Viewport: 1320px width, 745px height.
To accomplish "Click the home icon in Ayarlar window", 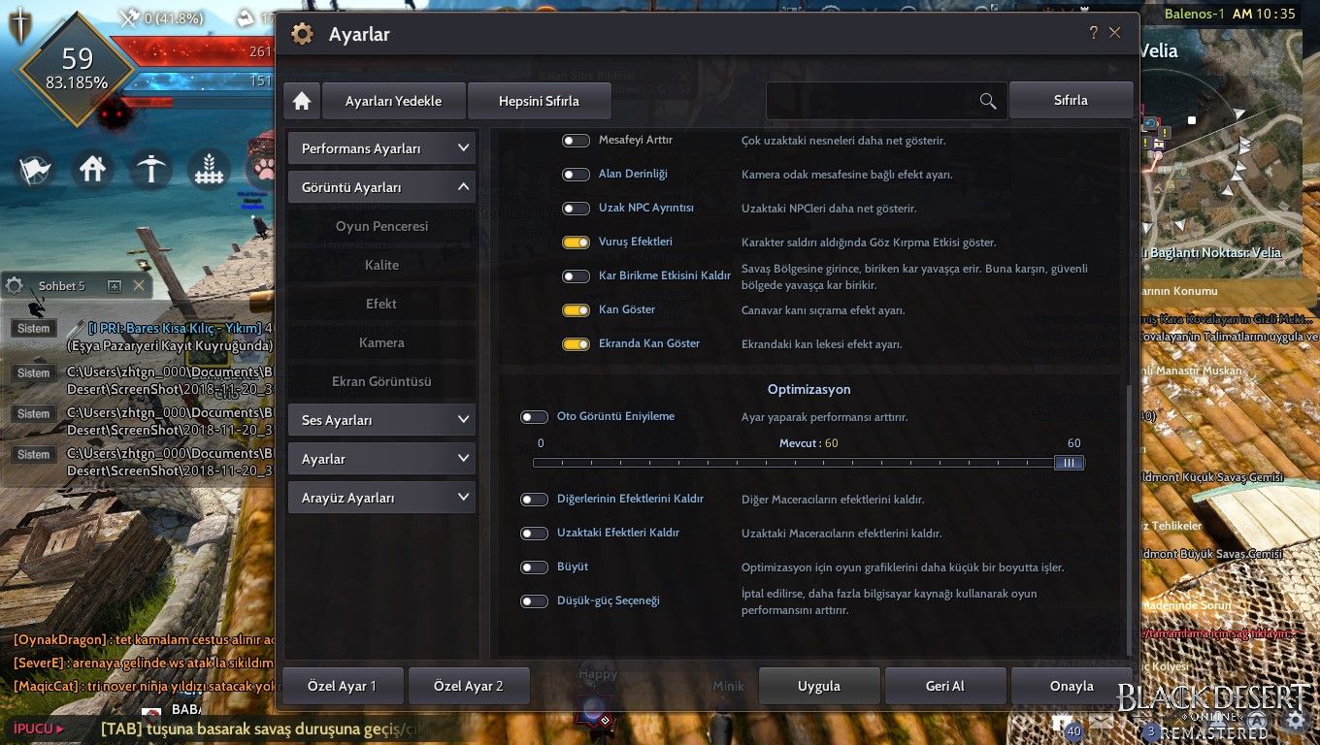I will point(302,101).
